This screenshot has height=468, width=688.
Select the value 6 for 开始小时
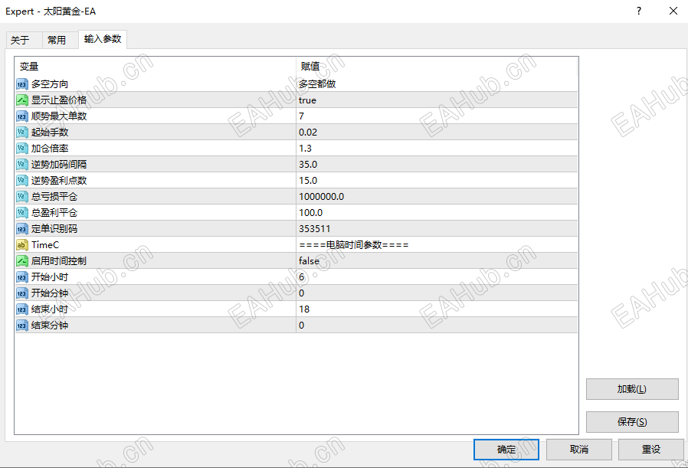pyautogui.click(x=437, y=277)
